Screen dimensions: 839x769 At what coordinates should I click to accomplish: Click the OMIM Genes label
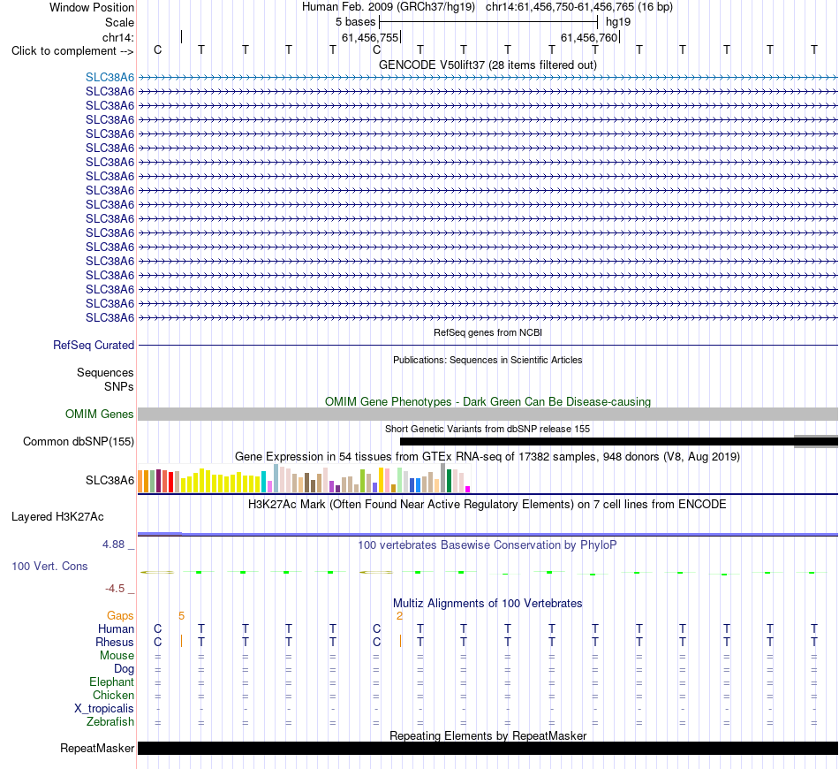coord(99,414)
